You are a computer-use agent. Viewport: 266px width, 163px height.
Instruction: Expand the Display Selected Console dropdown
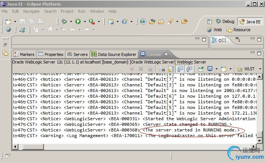(x=216, y=69)
